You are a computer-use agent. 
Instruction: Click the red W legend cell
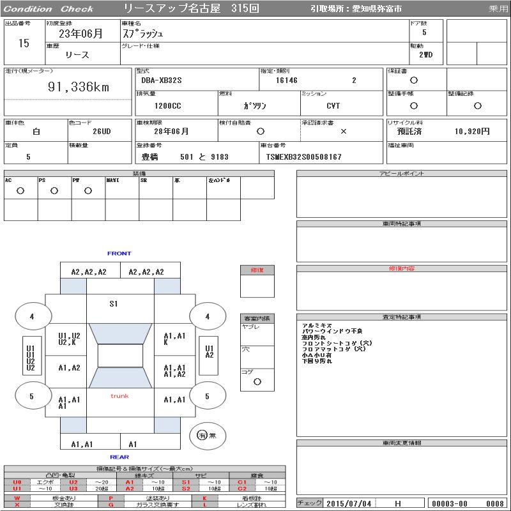pyautogui.click(x=17, y=497)
